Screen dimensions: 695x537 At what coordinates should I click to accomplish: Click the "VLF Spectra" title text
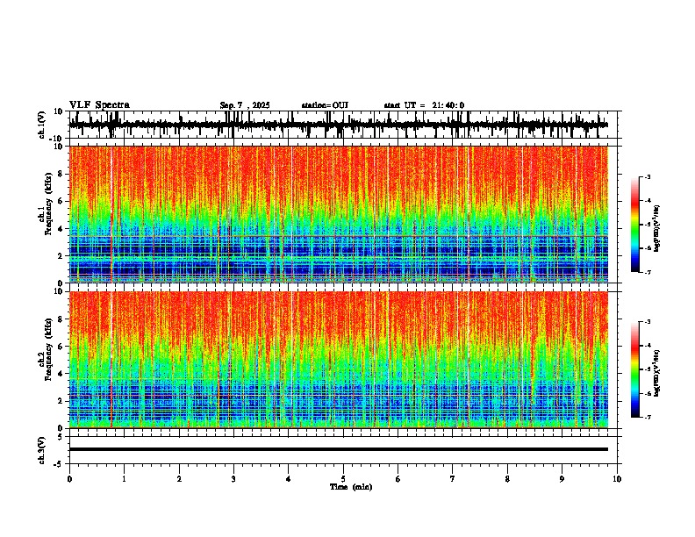(x=99, y=105)
